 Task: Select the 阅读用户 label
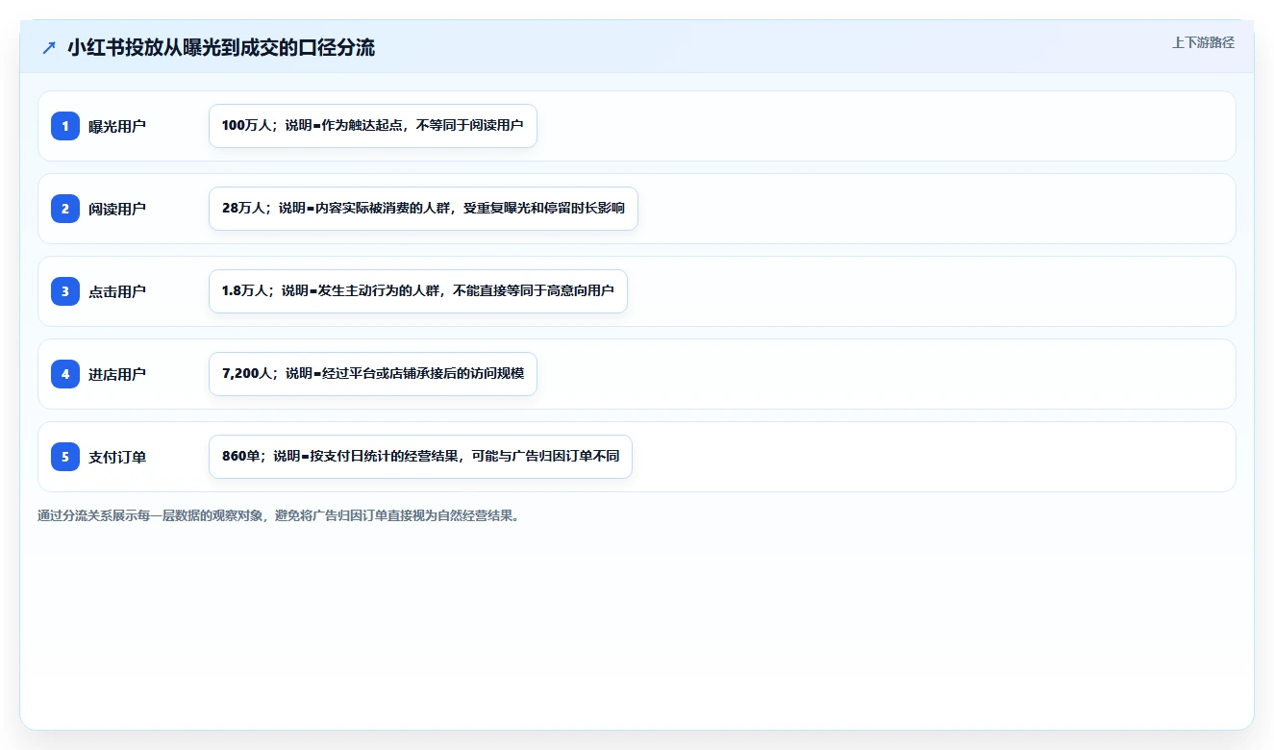(x=117, y=209)
